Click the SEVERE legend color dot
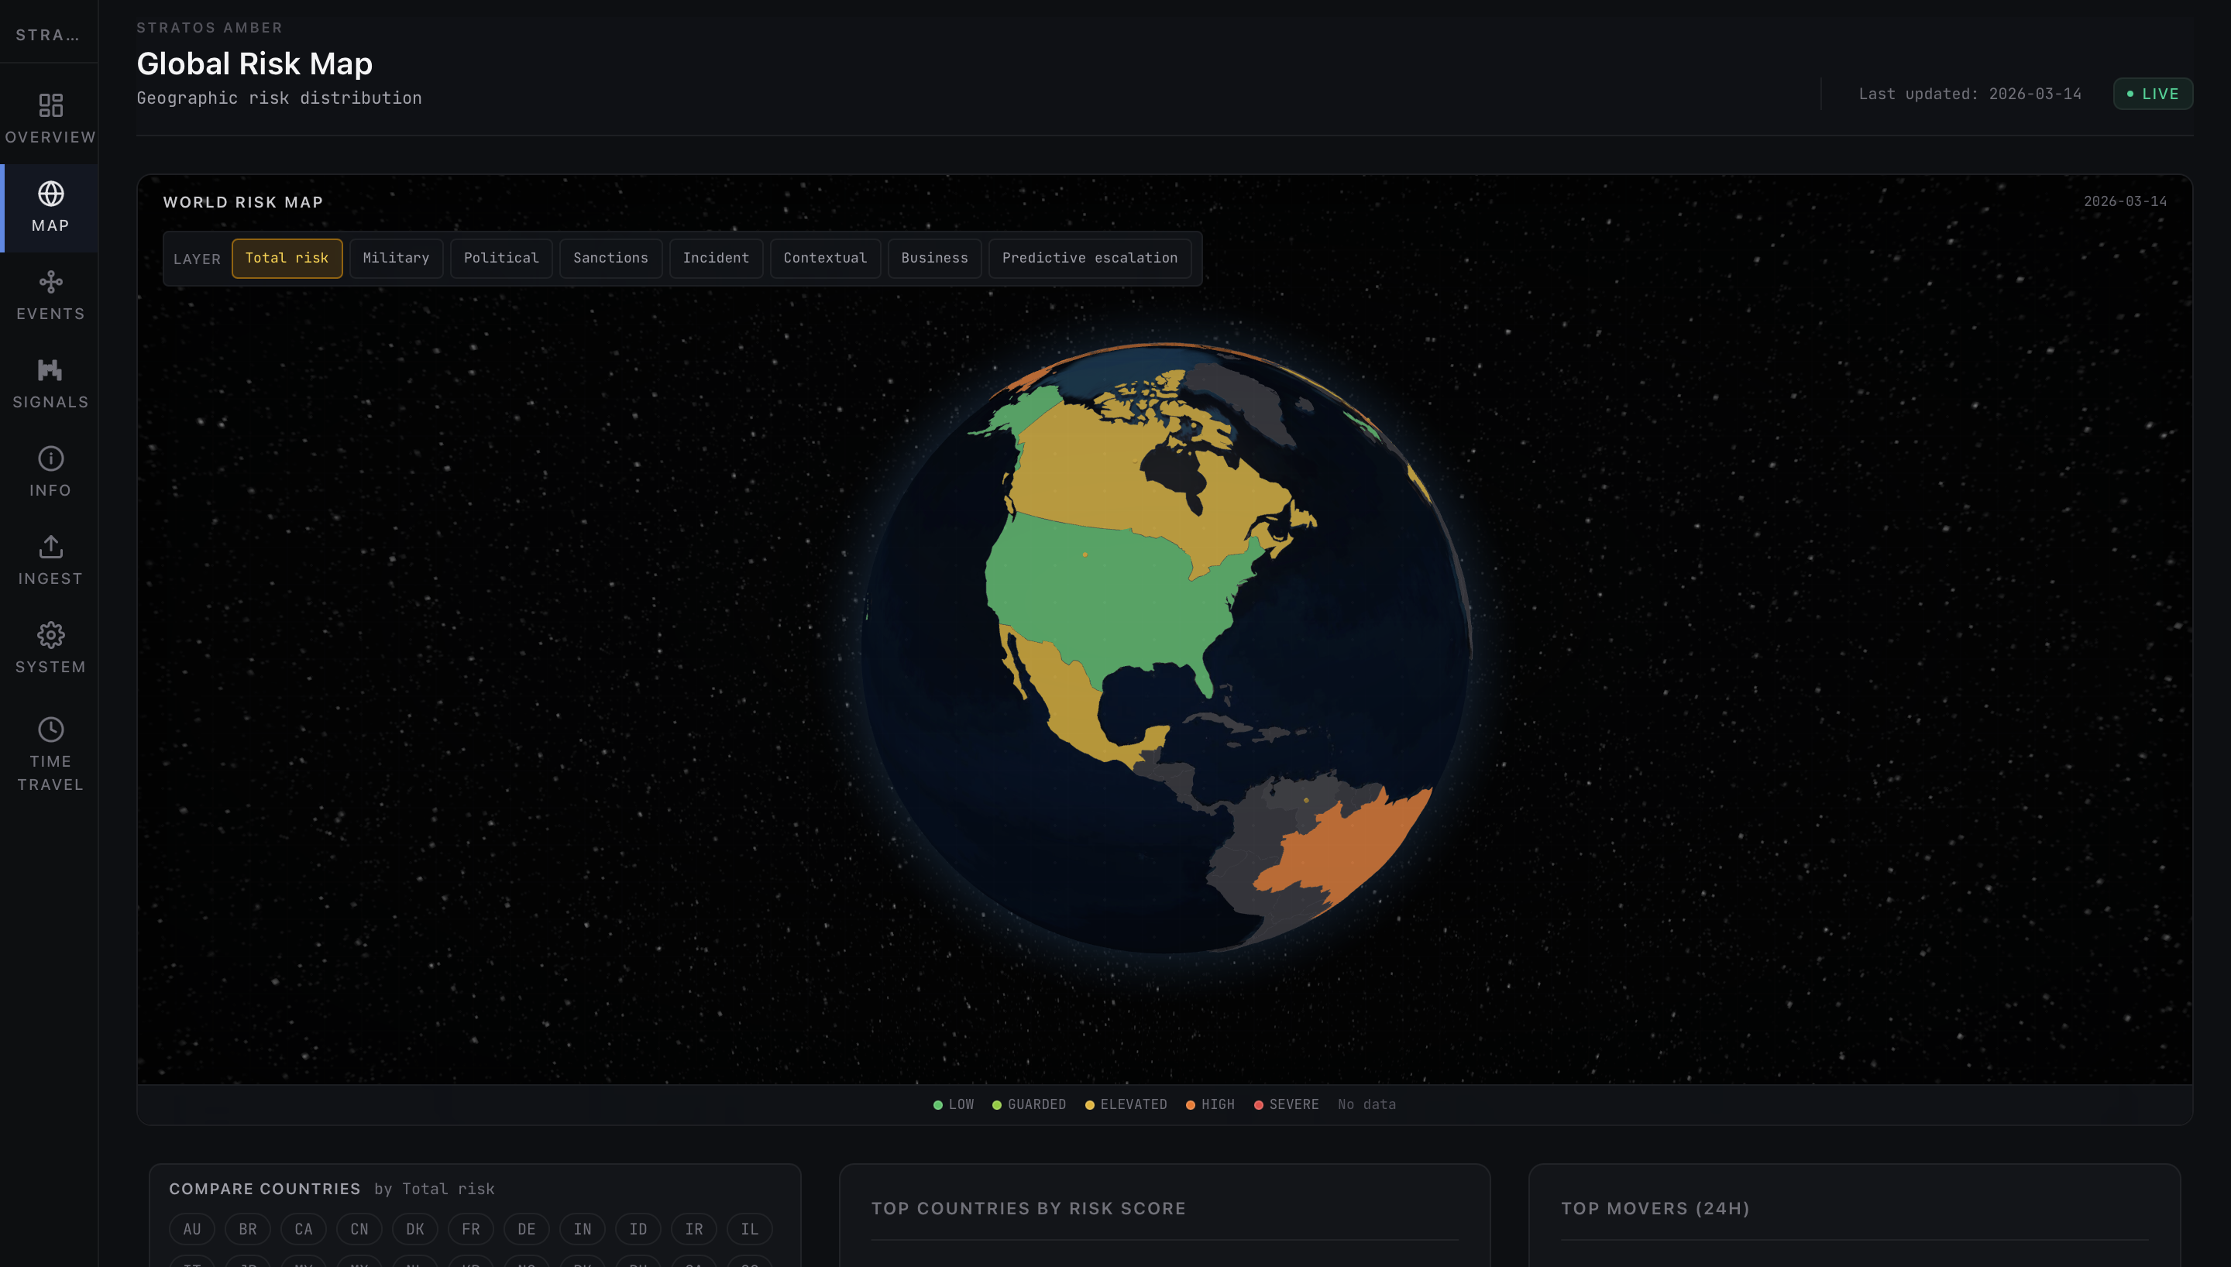 (x=1258, y=1105)
